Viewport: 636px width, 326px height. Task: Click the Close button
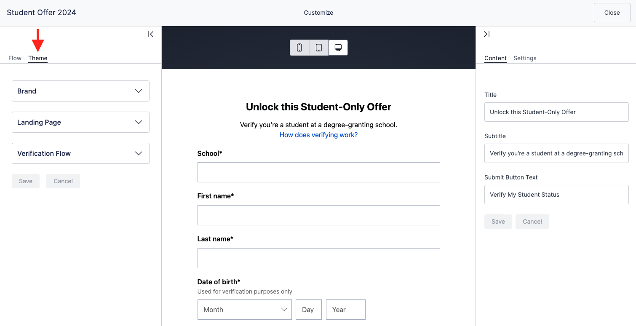tap(612, 13)
